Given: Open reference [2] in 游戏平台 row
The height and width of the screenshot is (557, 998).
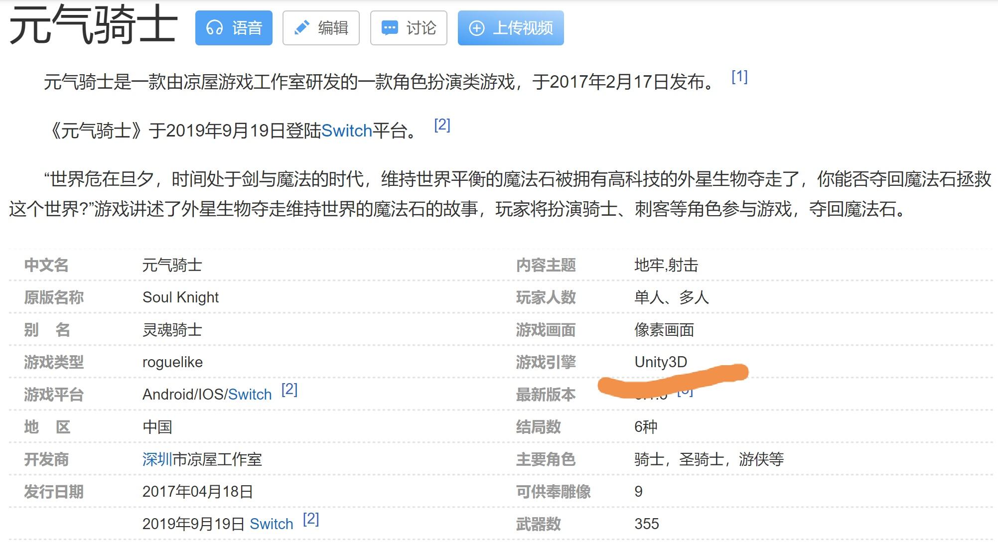Looking at the screenshot, I should point(289,389).
